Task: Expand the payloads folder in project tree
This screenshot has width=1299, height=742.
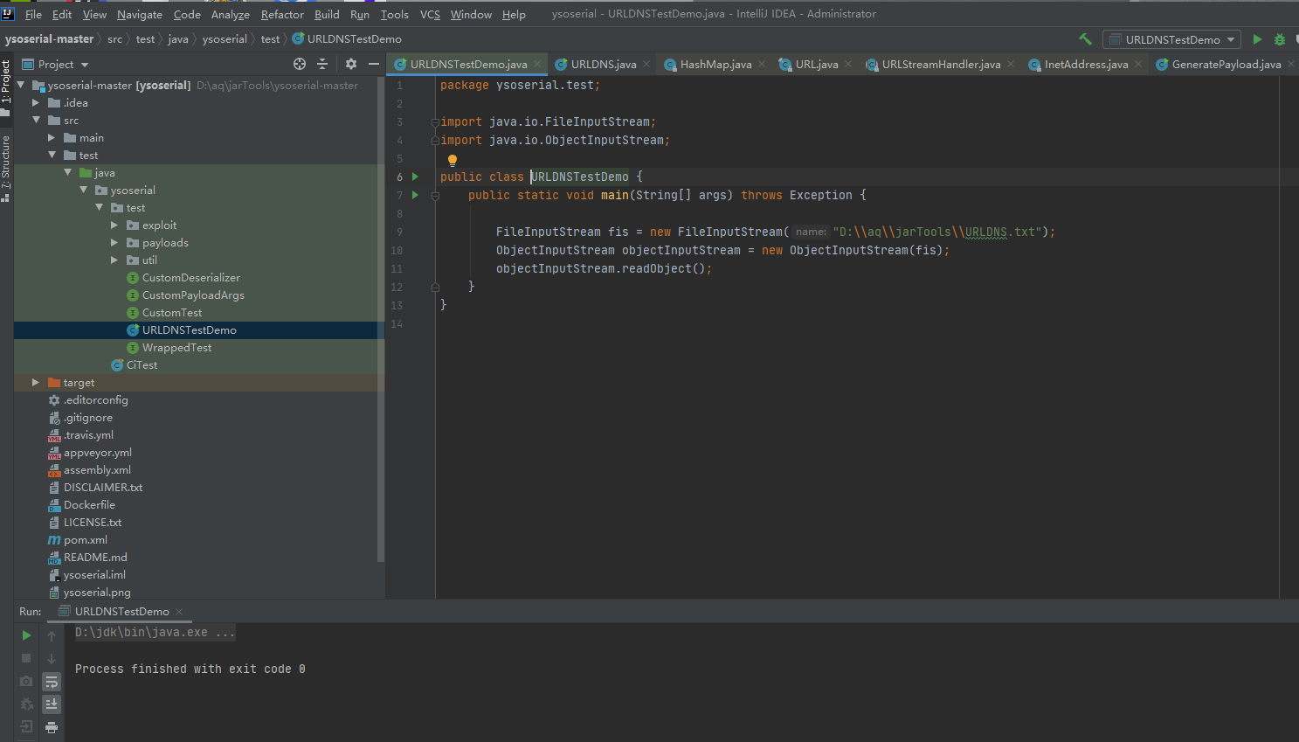Action: [x=114, y=243]
